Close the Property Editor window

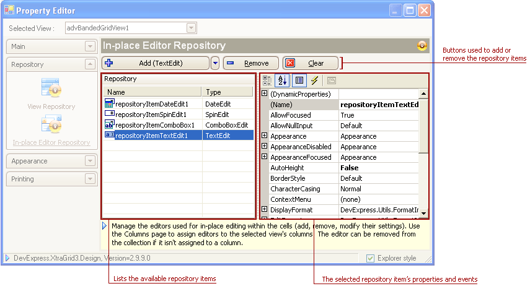[x=424, y=10]
